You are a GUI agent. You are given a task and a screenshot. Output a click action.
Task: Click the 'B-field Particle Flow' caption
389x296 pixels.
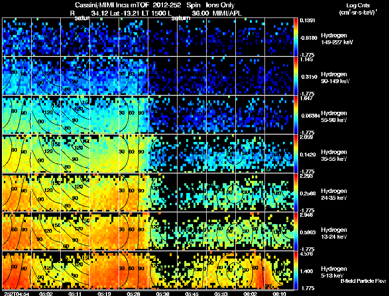click(363, 281)
